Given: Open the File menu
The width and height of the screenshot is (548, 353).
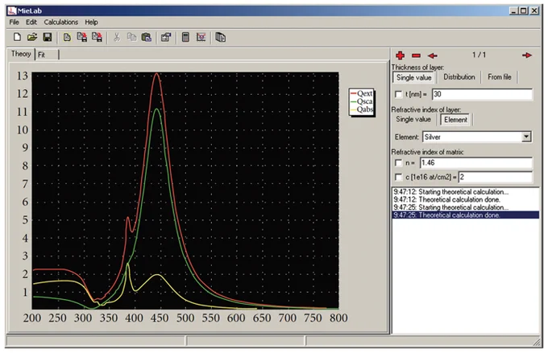Looking at the screenshot, I should [x=14, y=22].
